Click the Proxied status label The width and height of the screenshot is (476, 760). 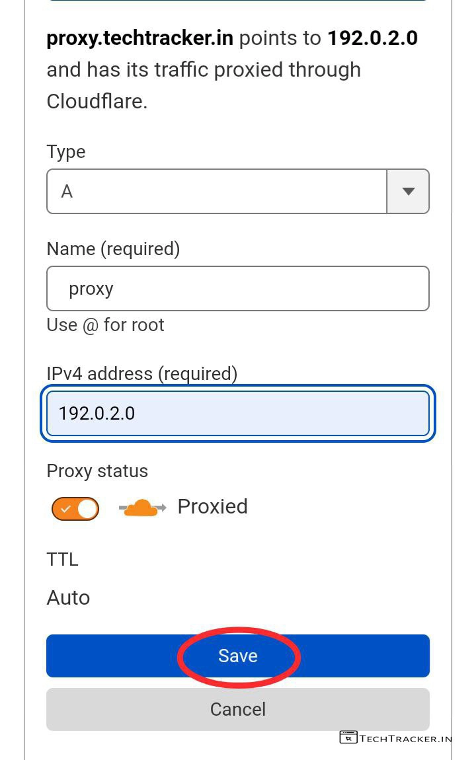[212, 507]
